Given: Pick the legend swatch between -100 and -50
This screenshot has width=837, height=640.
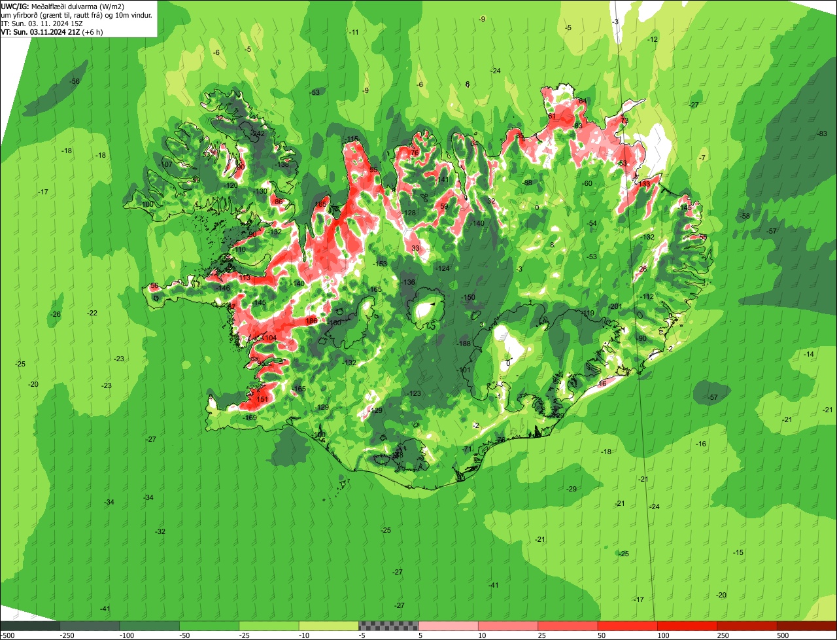Looking at the screenshot, I should point(149,626).
